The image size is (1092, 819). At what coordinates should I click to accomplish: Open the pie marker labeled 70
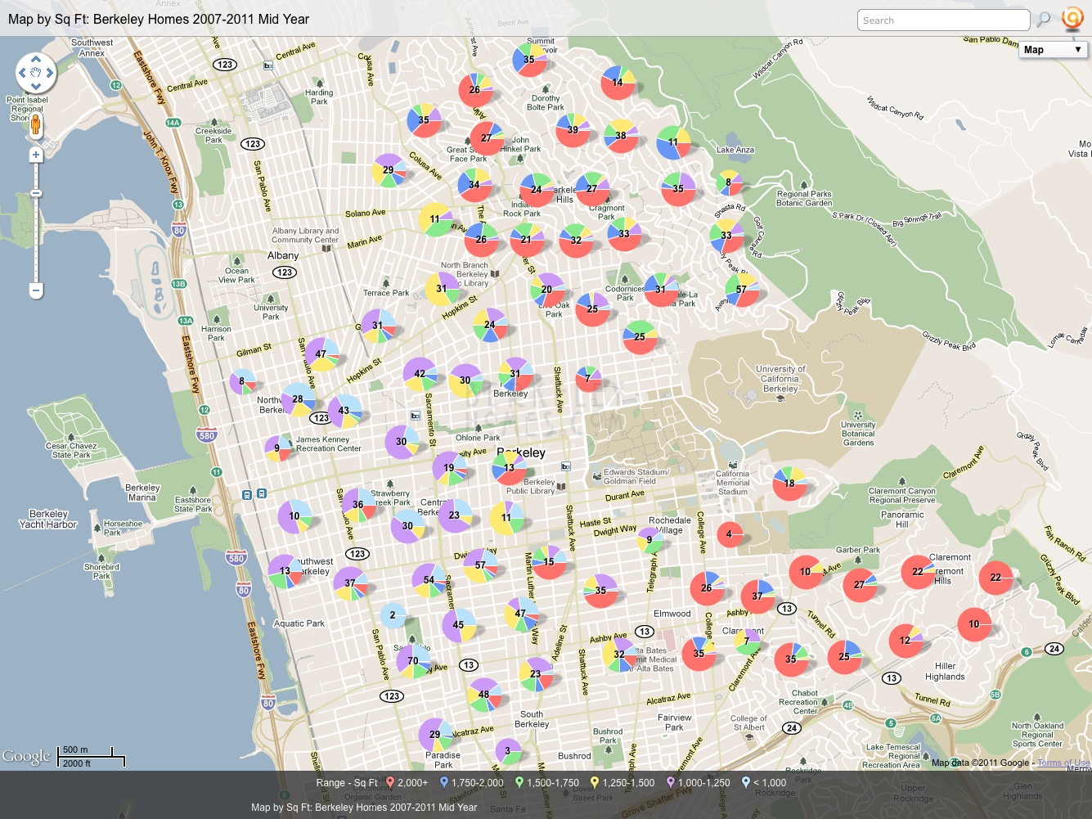tap(413, 661)
